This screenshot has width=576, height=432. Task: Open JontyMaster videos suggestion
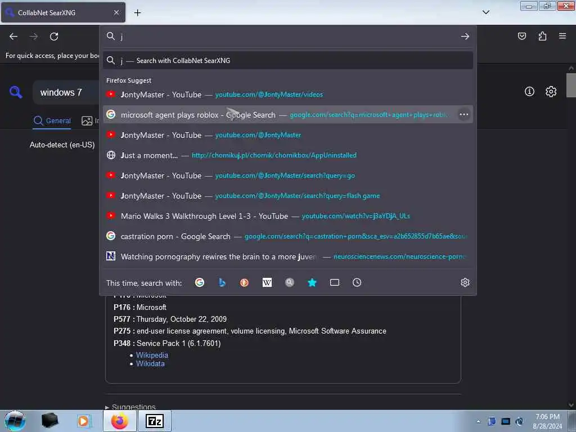pyautogui.click(x=287, y=94)
